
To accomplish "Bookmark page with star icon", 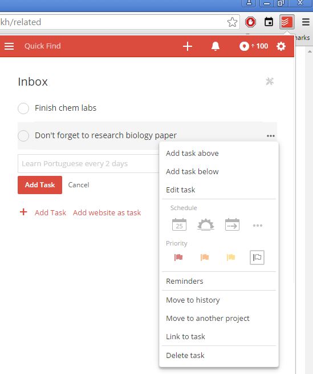I will tap(232, 22).
